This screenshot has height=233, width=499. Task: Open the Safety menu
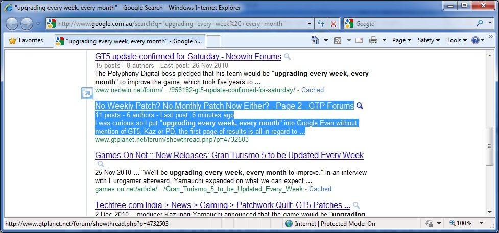tap(428, 40)
